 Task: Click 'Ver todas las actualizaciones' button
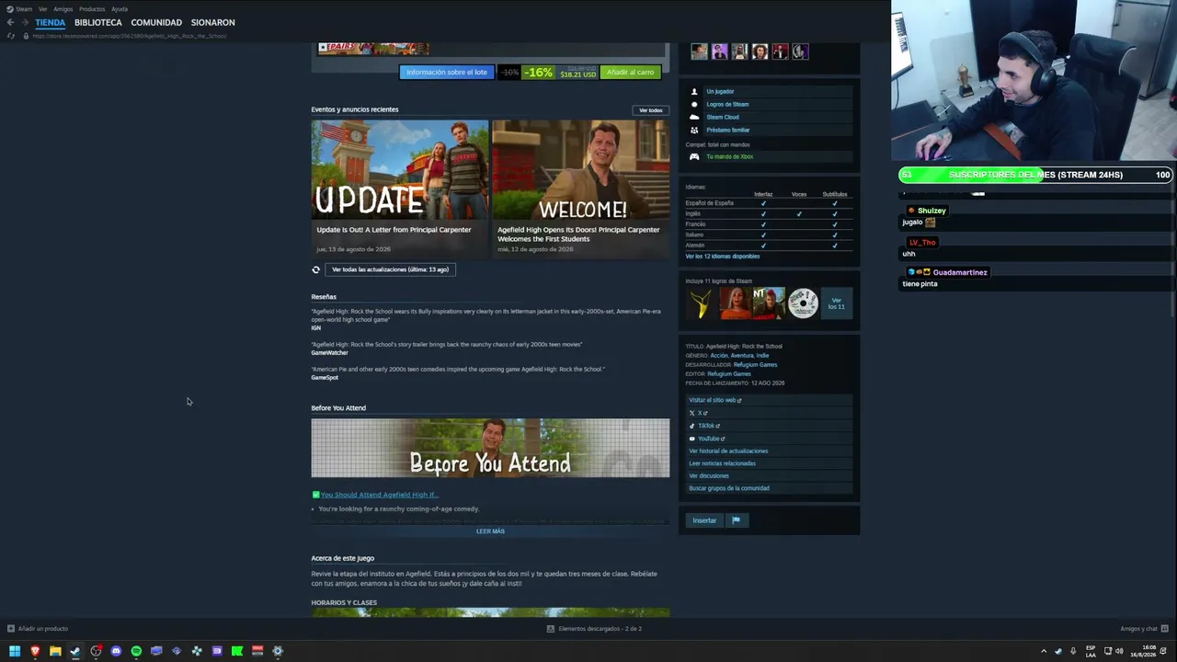(390, 269)
